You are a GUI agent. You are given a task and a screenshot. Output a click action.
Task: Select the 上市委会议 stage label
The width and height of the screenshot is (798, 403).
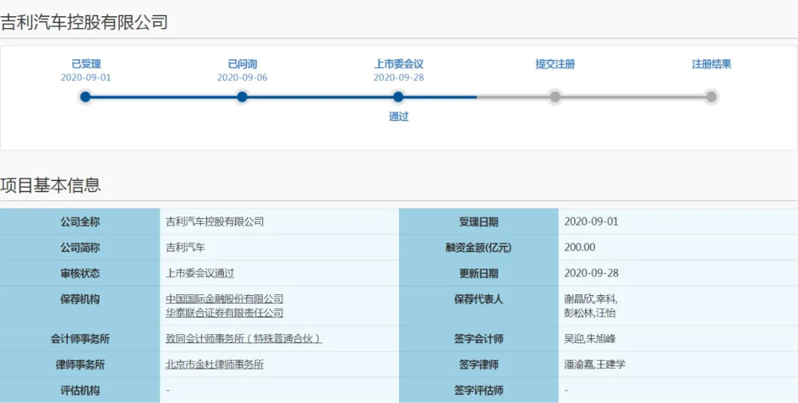click(x=398, y=64)
